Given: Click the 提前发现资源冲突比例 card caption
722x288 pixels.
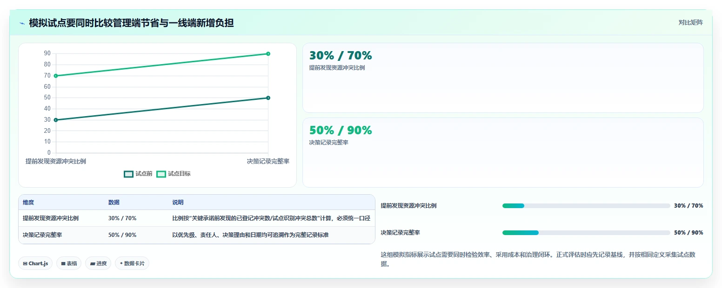Looking at the screenshot, I should tap(337, 68).
